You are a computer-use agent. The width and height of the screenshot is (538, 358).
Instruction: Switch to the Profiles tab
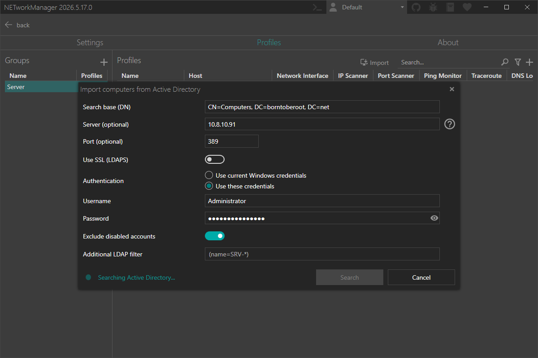(x=269, y=43)
